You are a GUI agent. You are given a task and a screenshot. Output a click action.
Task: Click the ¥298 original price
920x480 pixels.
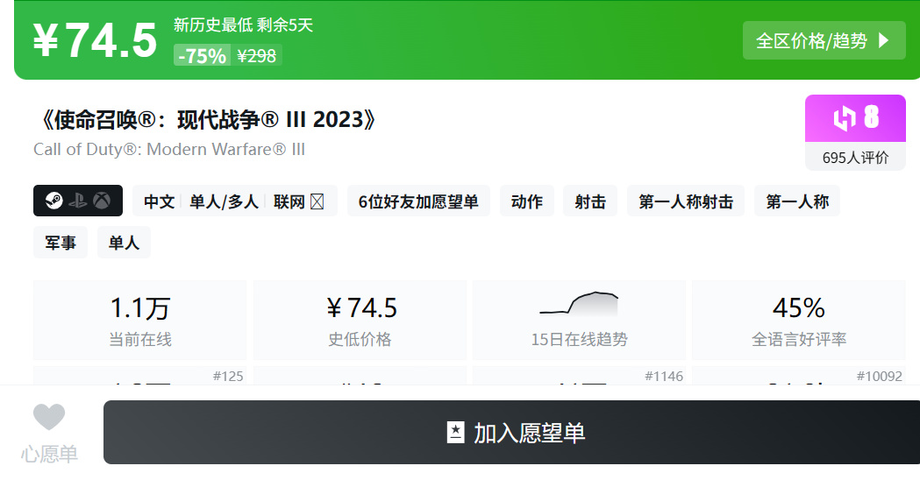pyautogui.click(x=256, y=56)
